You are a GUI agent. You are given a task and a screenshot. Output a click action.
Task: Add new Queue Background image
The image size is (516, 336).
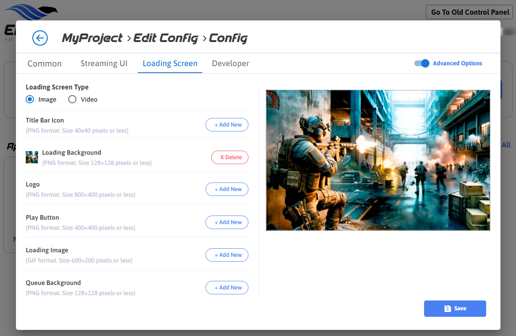pos(227,288)
